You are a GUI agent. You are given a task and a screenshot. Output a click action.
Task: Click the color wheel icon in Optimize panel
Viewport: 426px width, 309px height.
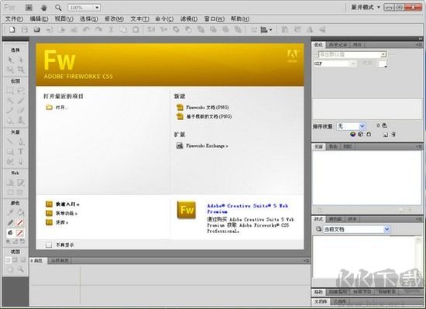click(x=352, y=134)
